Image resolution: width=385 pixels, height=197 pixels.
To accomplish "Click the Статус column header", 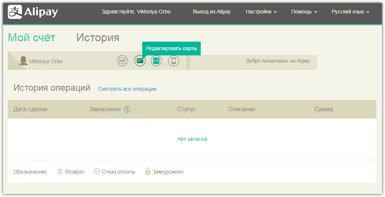I will coord(187,109).
